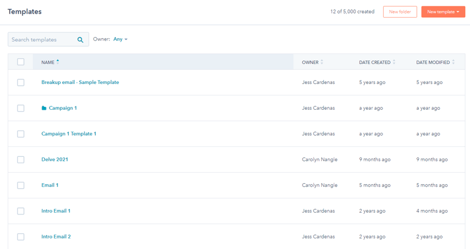Screen dimensions: 470x249
Task: Check the Email 1 row checkbox
Action: [x=21, y=186]
